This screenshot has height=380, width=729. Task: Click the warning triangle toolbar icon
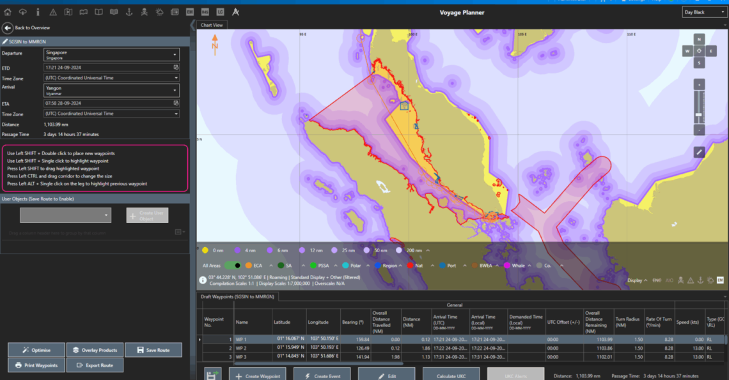click(53, 12)
